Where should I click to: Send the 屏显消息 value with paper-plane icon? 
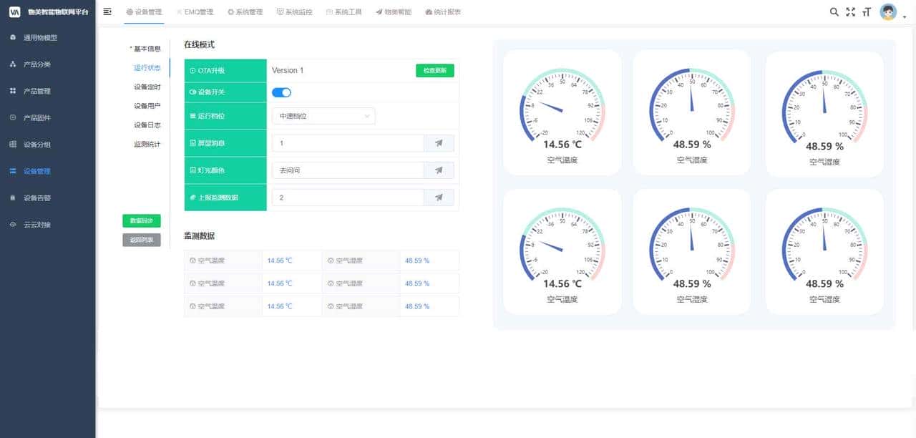coord(439,143)
